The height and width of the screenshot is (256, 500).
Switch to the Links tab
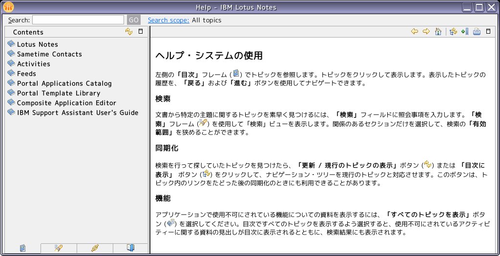tap(95, 248)
